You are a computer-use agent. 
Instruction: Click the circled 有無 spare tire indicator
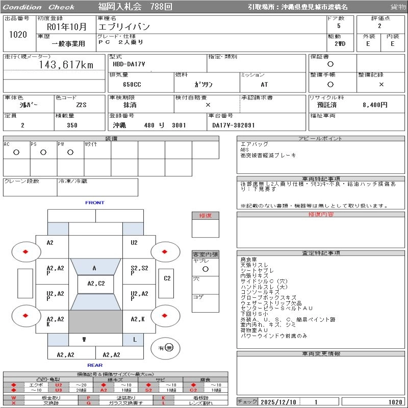point(166,348)
